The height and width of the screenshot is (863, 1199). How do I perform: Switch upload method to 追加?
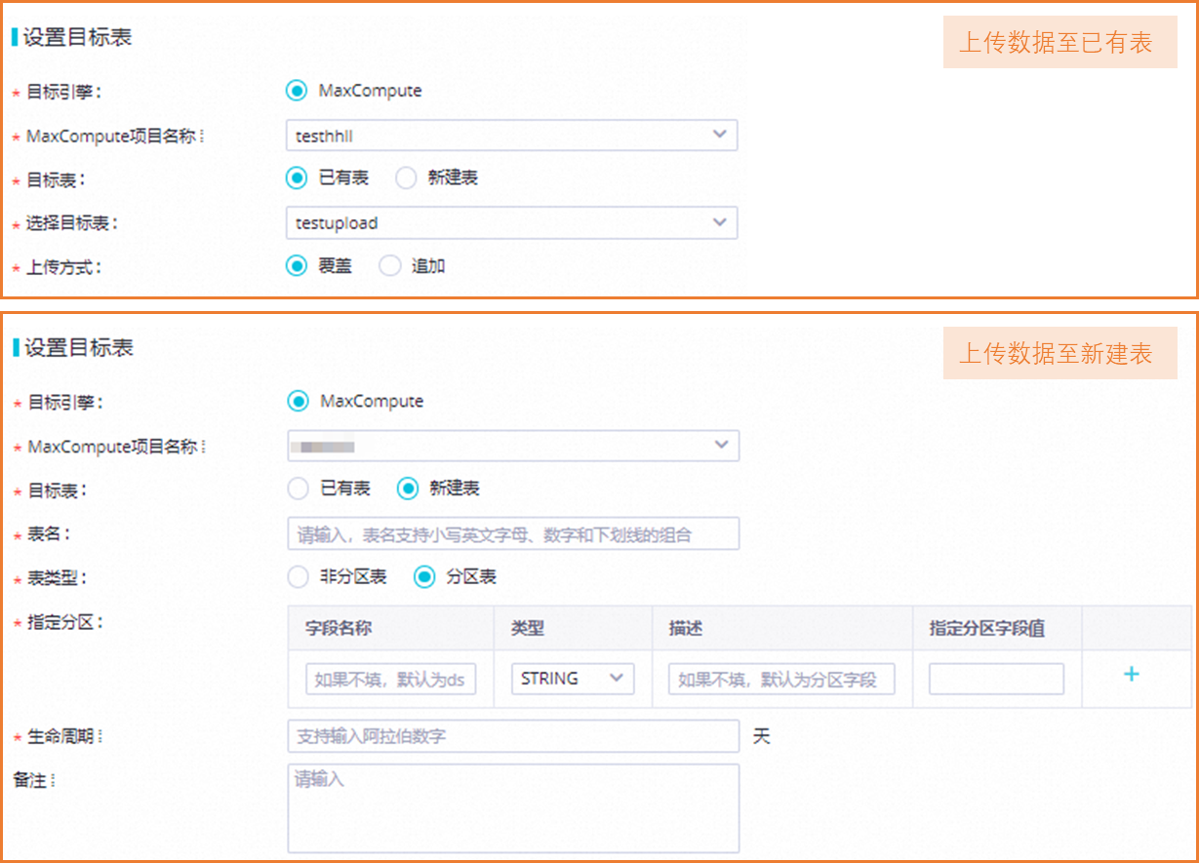[389, 264]
